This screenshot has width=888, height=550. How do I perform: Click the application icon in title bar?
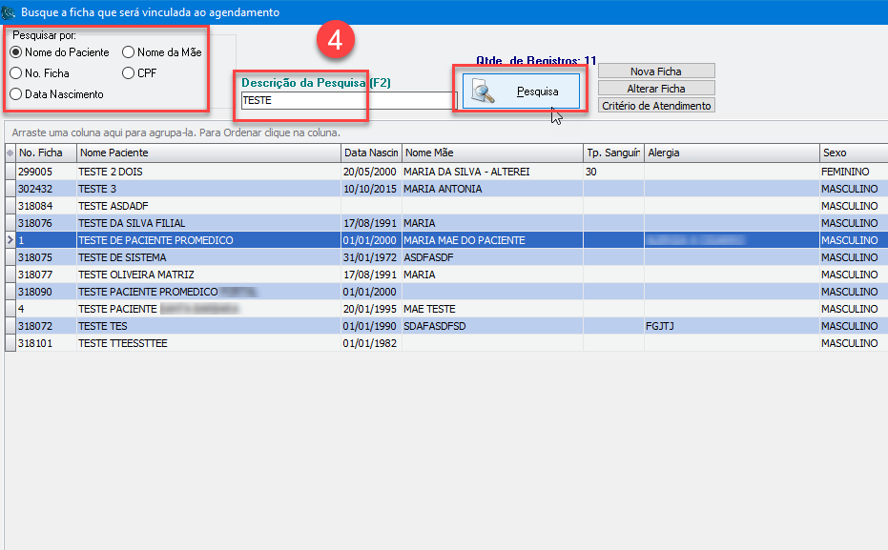click(10, 12)
